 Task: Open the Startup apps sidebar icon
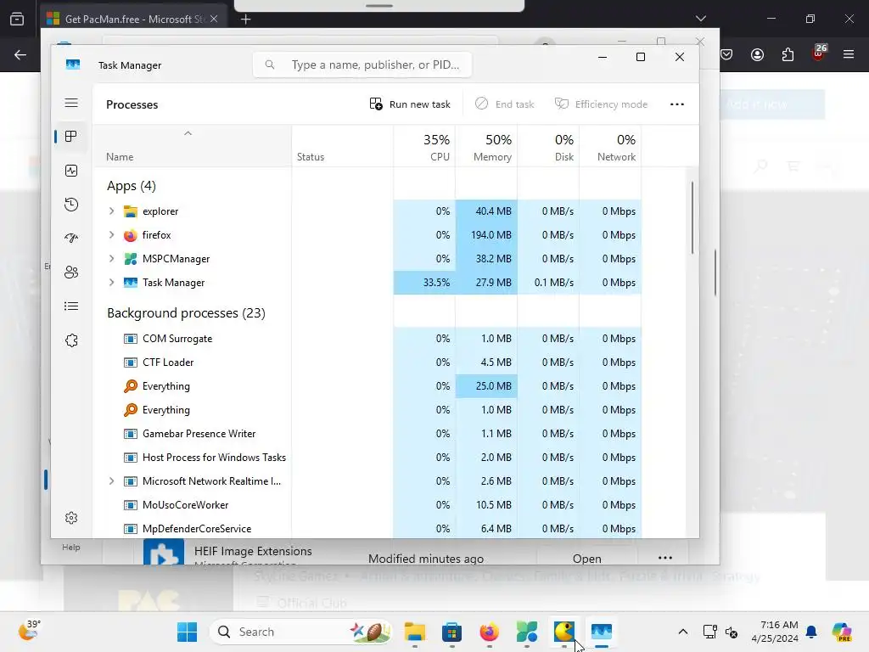(71, 239)
